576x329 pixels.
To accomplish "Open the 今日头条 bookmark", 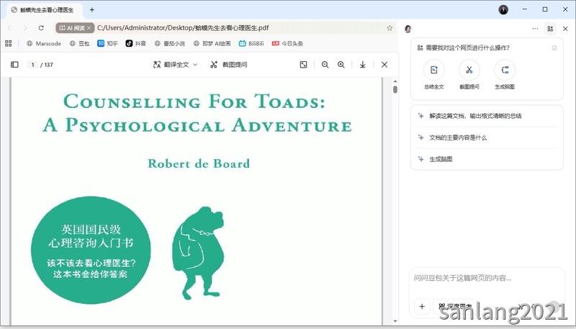I will 287,43.
